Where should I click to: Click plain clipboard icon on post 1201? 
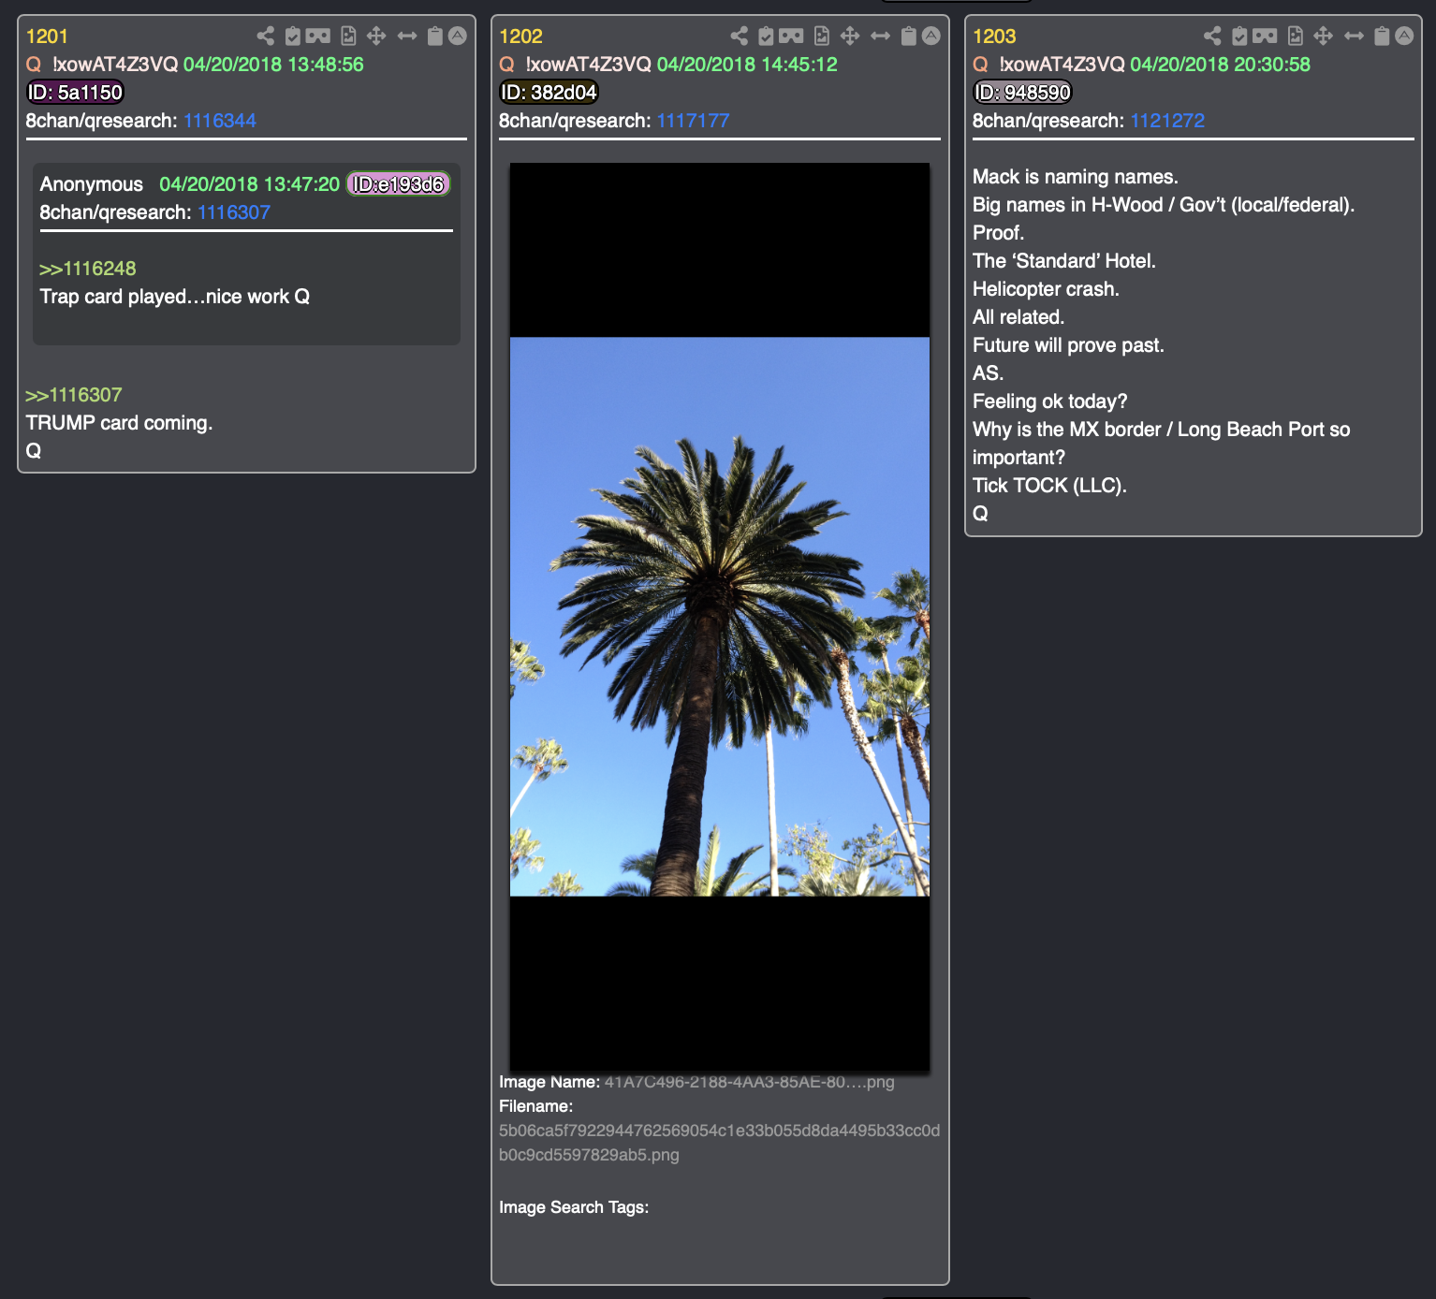click(435, 36)
